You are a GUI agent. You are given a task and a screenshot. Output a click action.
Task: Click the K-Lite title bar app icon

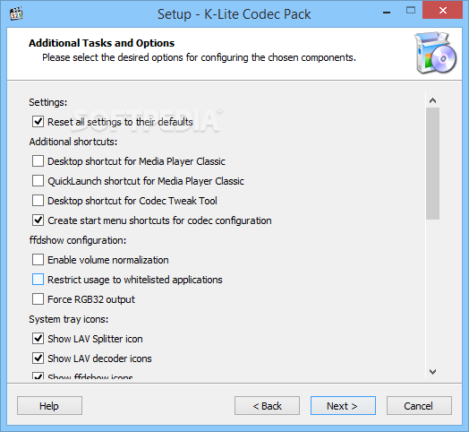[16, 14]
